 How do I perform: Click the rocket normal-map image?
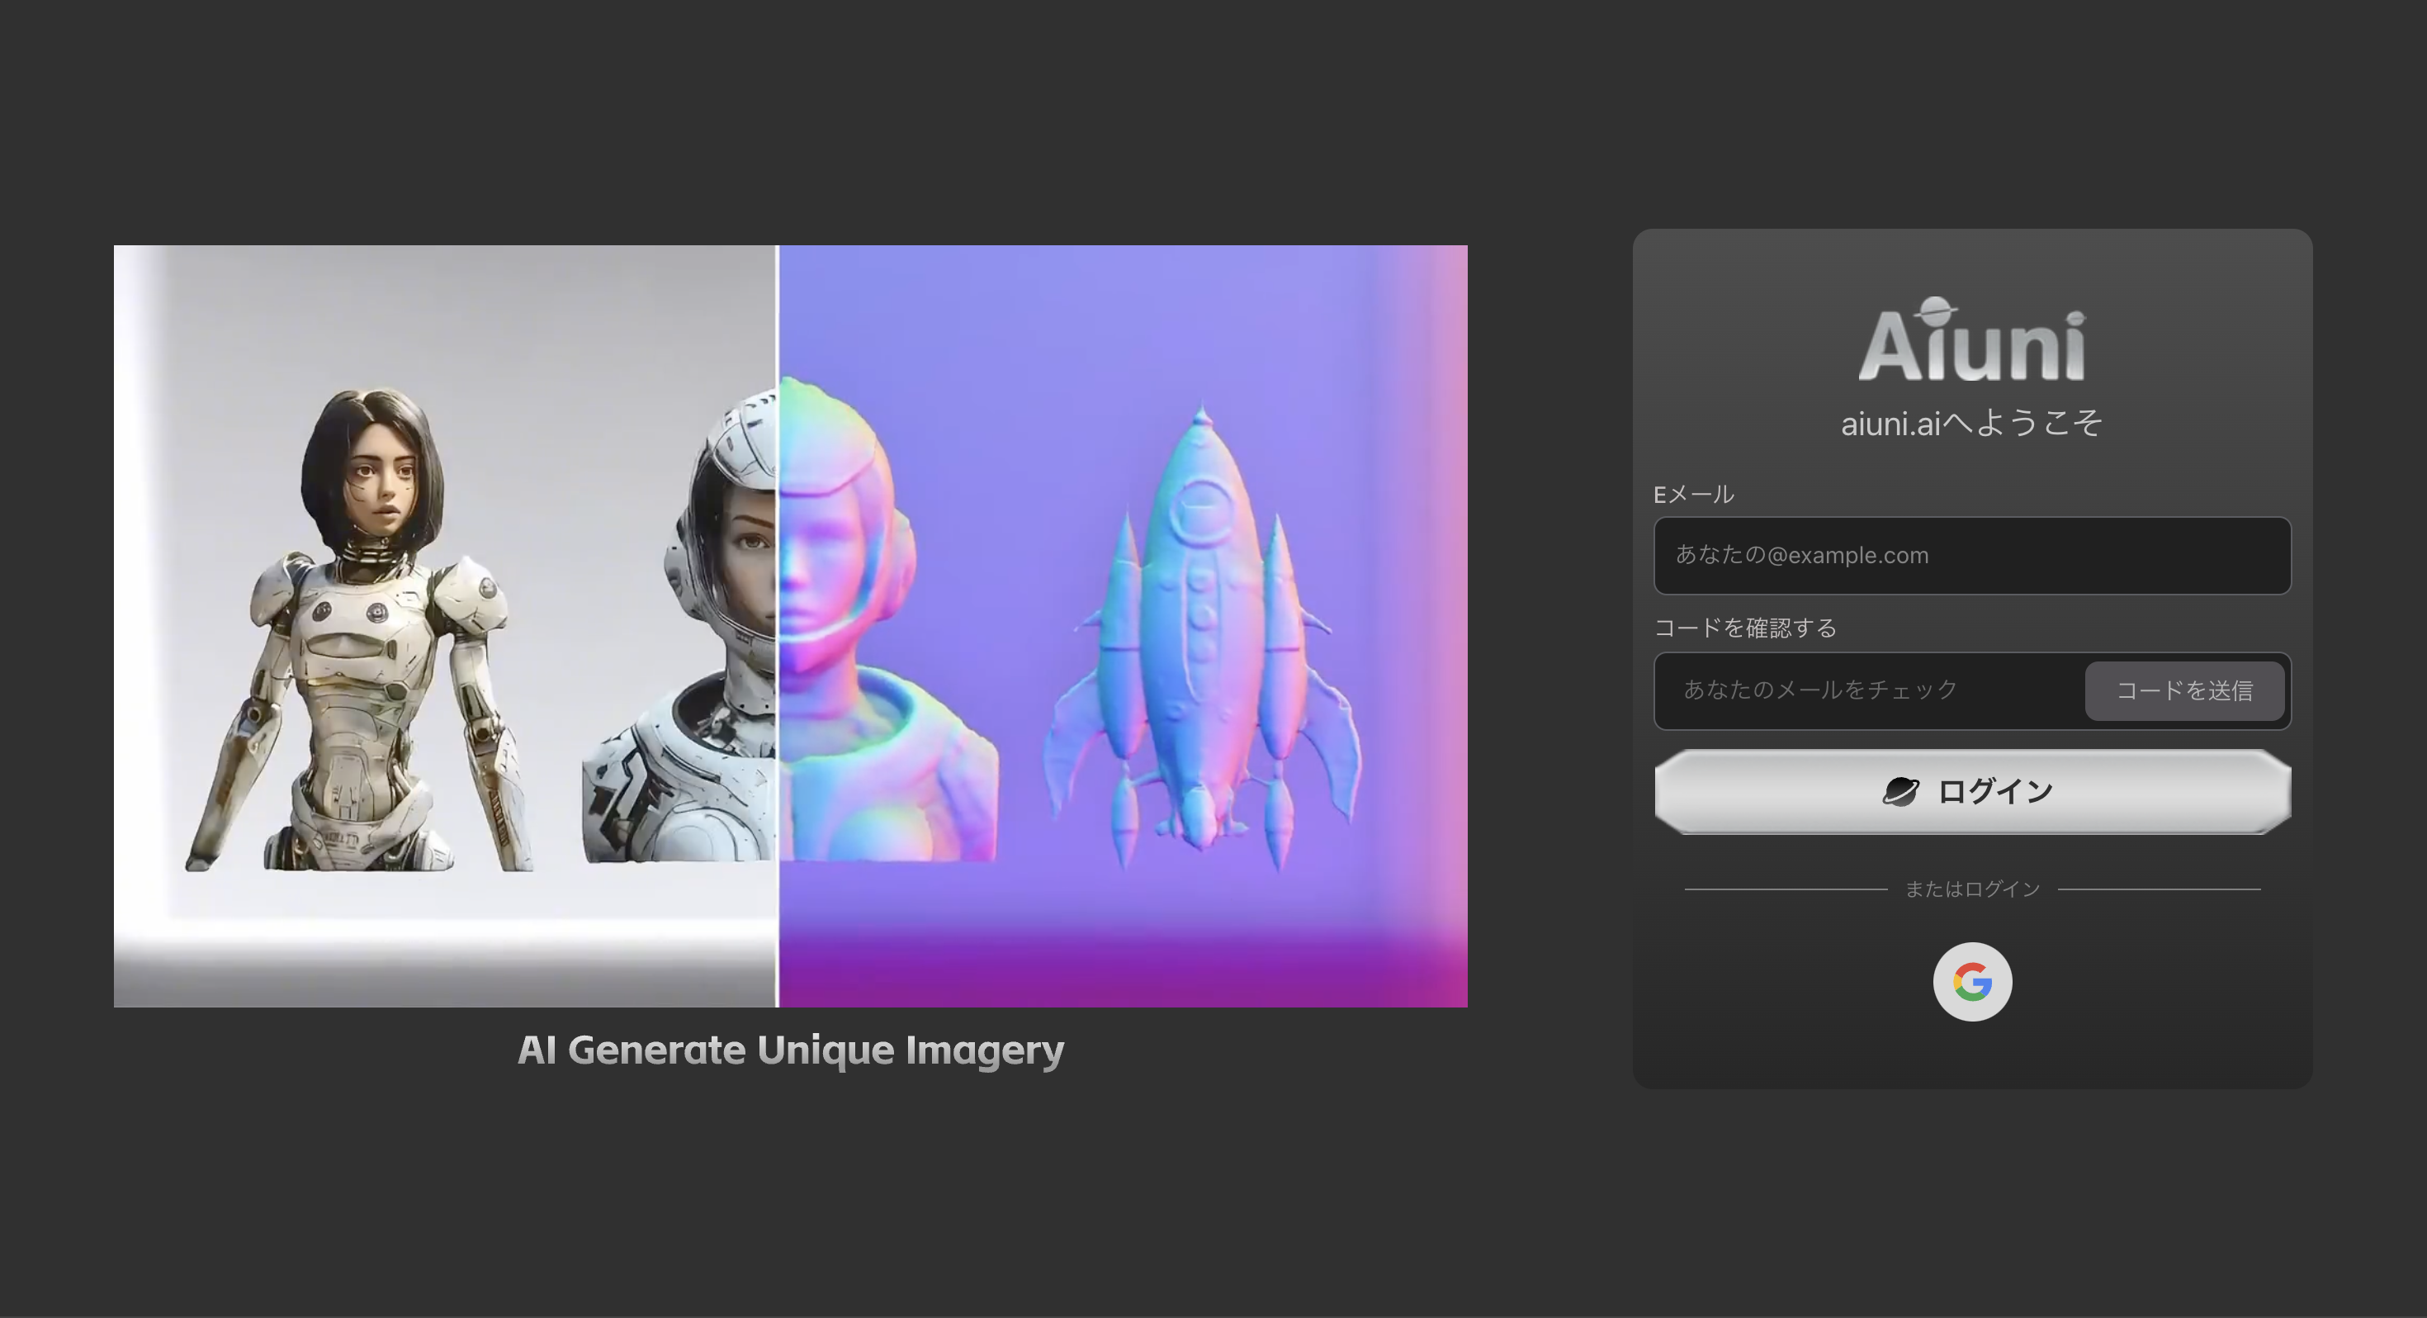click(x=1200, y=637)
